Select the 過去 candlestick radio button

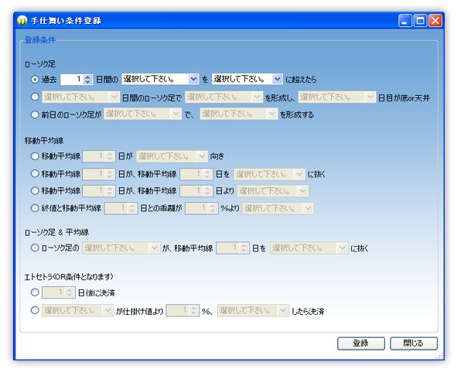[x=36, y=79]
